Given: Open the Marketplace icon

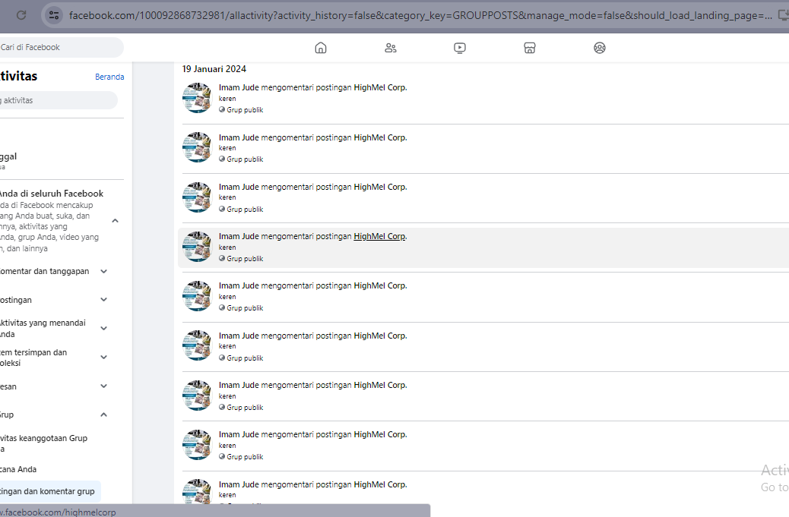Looking at the screenshot, I should point(529,48).
